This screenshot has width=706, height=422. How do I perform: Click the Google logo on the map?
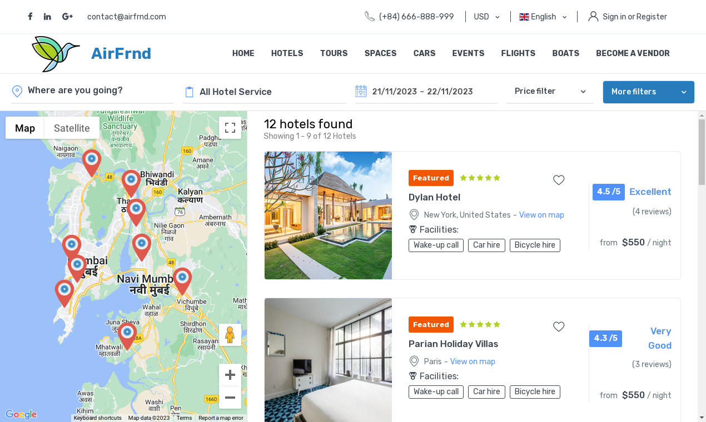(x=21, y=414)
